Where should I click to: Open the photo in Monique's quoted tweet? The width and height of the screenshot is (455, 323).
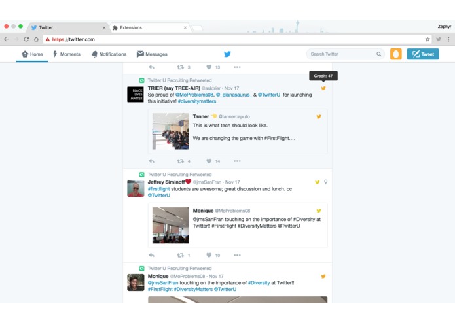(x=171, y=226)
